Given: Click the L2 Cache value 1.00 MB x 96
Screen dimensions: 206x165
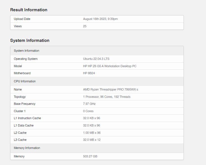Looking at the screenshot, I should coord(92,133).
